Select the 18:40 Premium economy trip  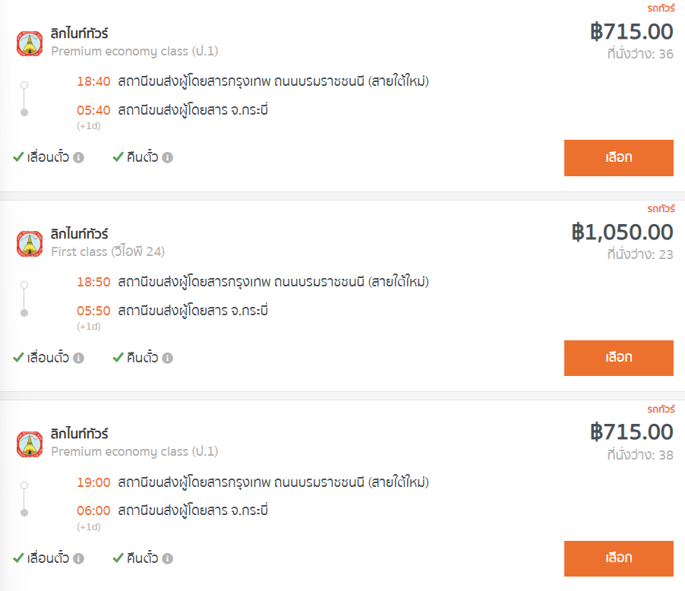pos(618,158)
